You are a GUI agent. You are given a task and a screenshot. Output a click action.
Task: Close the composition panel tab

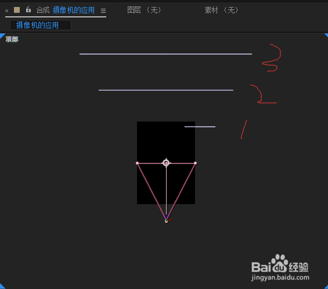(x=7, y=10)
